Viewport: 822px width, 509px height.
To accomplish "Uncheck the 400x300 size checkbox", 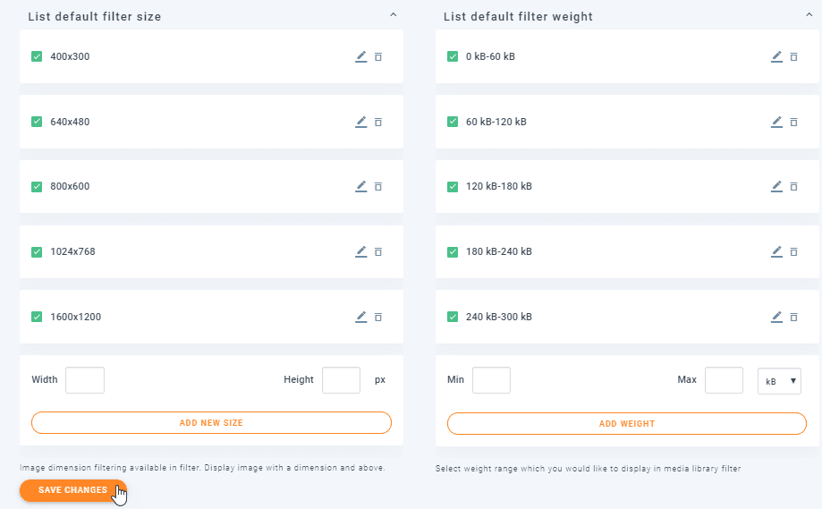I will pos(37,56).
